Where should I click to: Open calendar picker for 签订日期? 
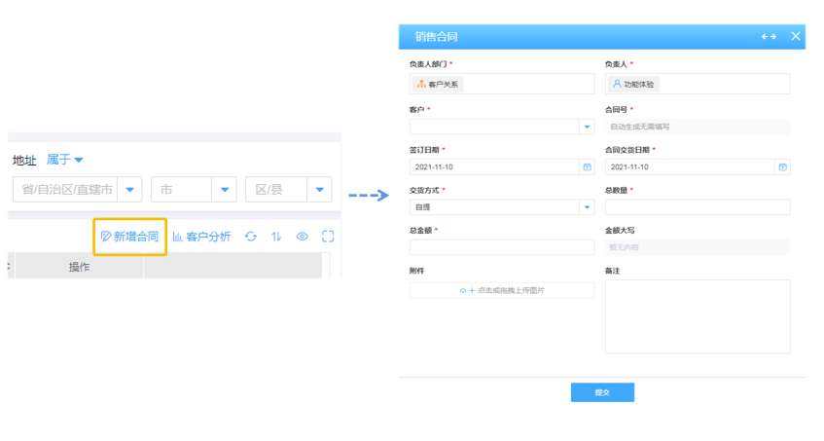pos(587,166)
